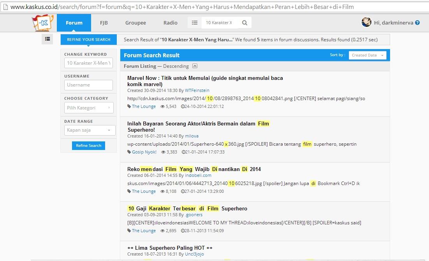Go to the Groupee tab
This screenshot has height=261, width=429.
point(135,23)
